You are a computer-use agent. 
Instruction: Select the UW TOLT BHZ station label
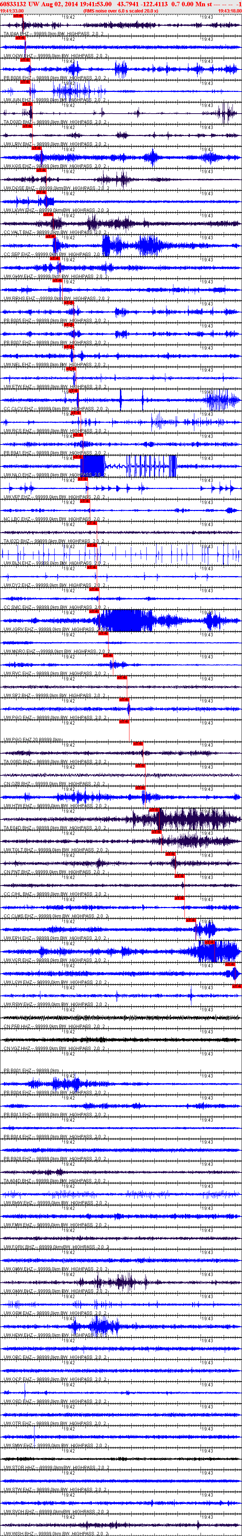(55, 850)
